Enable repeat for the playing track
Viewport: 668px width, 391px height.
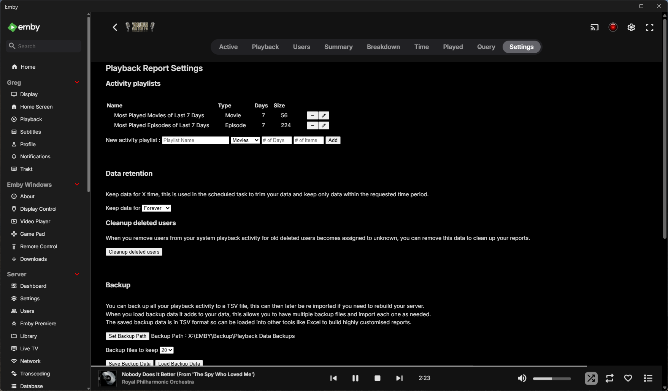(x=609, y=378)
